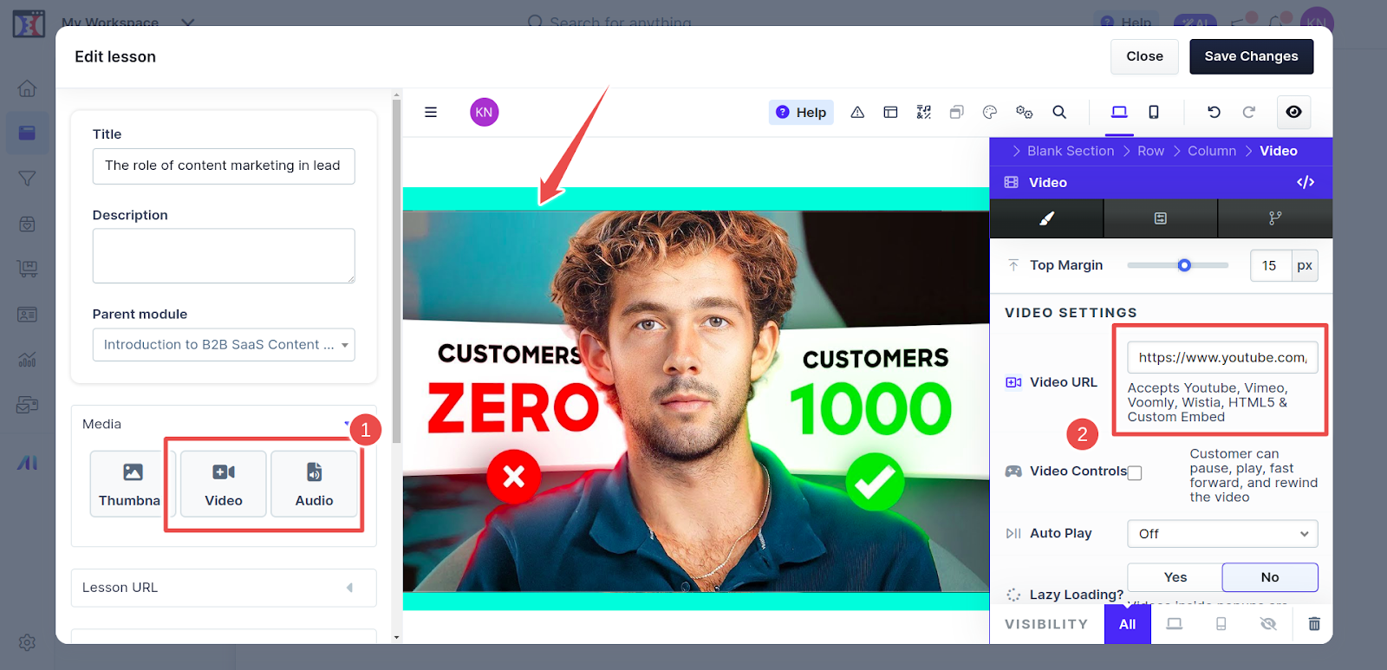
Task: Open the search magnifier in editor toolbar
Action: (1059, 112)
